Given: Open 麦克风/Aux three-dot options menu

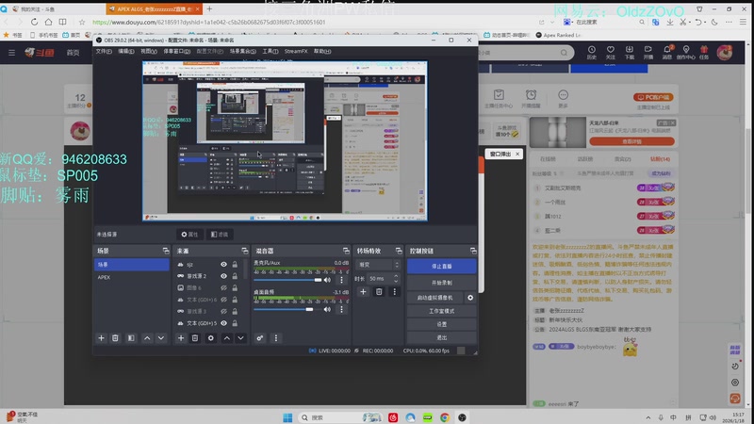Looking at the screenshot, I should [x=340, y=280].
